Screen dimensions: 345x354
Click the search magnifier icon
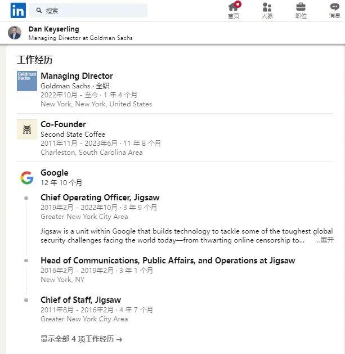click(39, 10)
